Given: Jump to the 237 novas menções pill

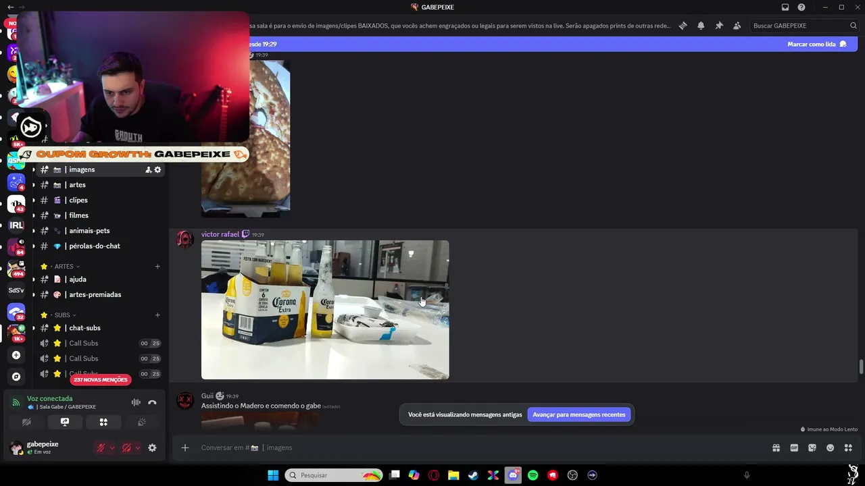Looking at the screenshot, I should point(100,380).
